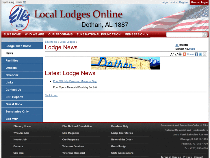This screenshot has height=158, width=210.
Task: Open the ENF Reports sidebar page
Action: click(22, 97)
